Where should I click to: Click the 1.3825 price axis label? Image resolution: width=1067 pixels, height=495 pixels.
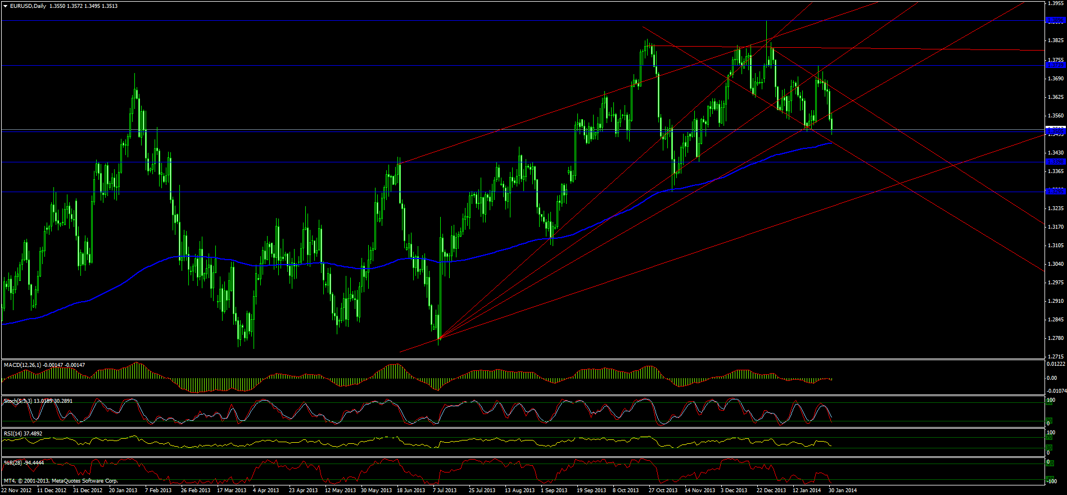[1056, 40]
